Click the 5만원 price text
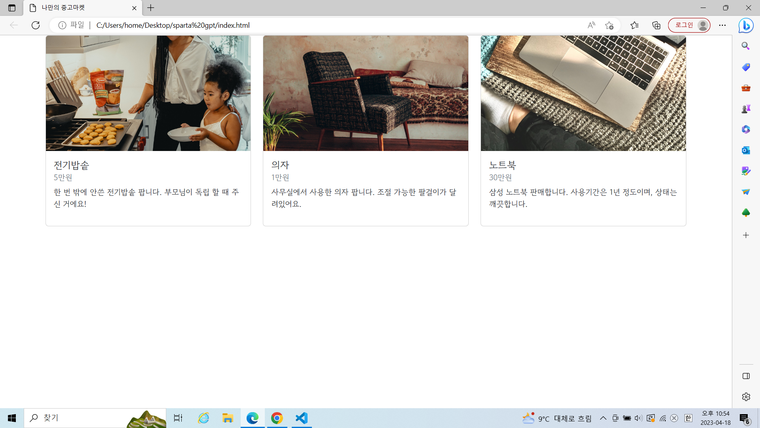This screenshot has height=428, width=760. pos(63,178)
